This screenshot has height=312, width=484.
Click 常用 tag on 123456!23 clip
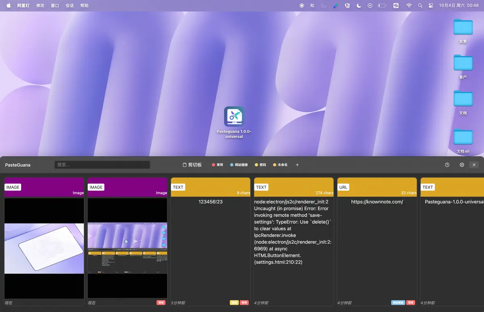(x=244, y=302)
